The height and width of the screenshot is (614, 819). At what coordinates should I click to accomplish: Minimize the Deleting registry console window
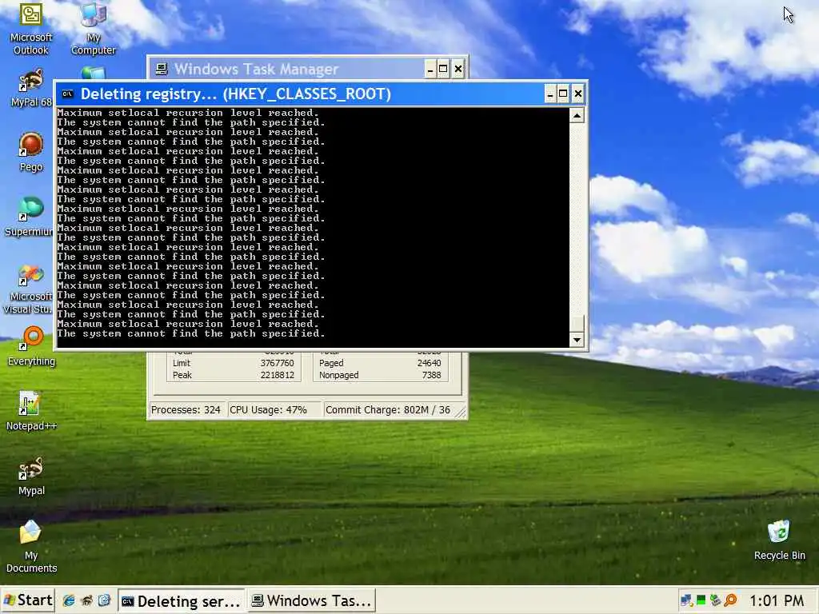pos(549,94)
